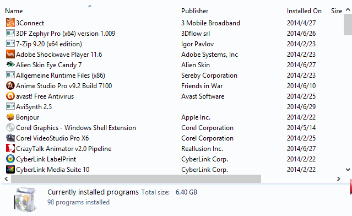The height and width of the screenshot is (216, 352).
Task: Click the horizontal scrollbar left arrow
Action: (6, 179)
